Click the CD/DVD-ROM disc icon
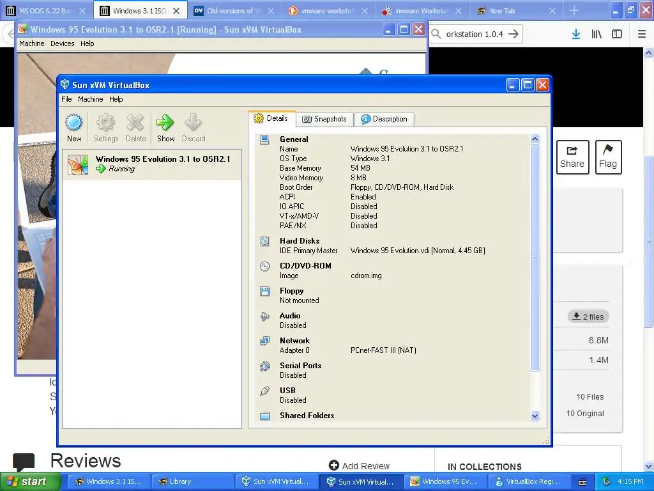654x491 pixels. click(264, 266)
